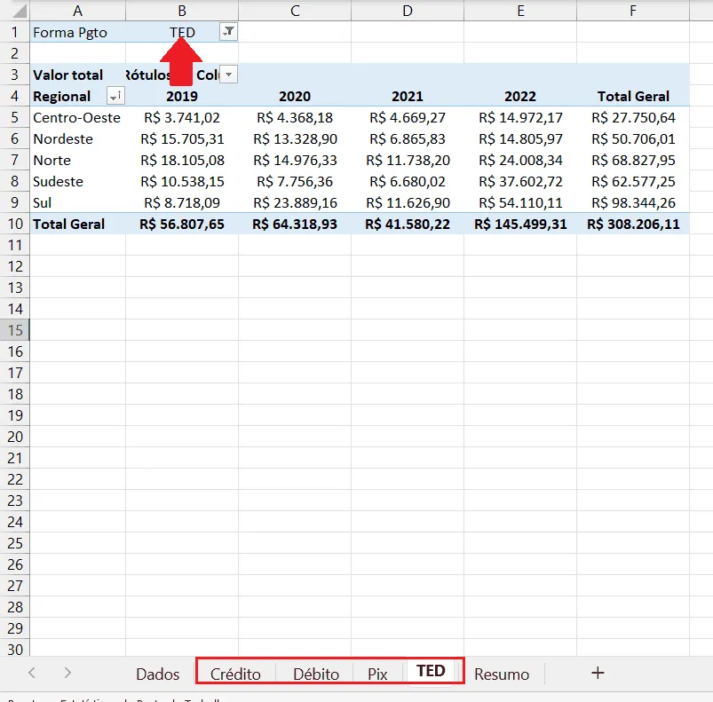
Task: Select the Sul 2022 value cell
Action: click(520, 202)
